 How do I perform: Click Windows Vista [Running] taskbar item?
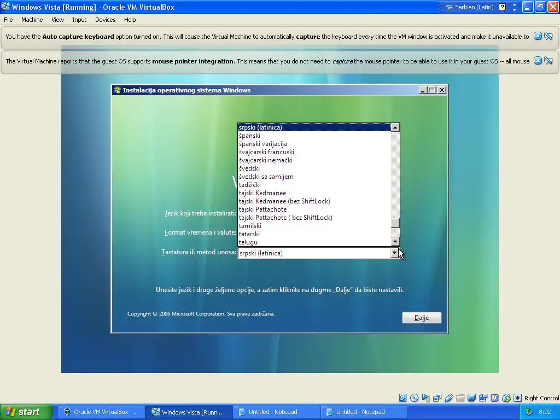click(x=188, y=412)
